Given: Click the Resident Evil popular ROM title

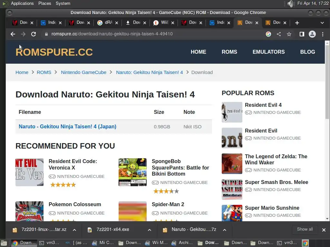Looking at the screenshot, I should coord(261,131).
